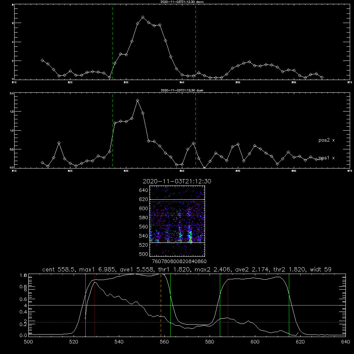This screenshot has width=354, height=354.
Task: Click the 'ave1 5.558' value in stats line
Action: coord(137,269)
